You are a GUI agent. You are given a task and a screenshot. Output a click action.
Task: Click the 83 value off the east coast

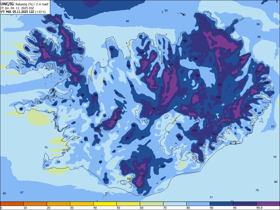(273, 127)
